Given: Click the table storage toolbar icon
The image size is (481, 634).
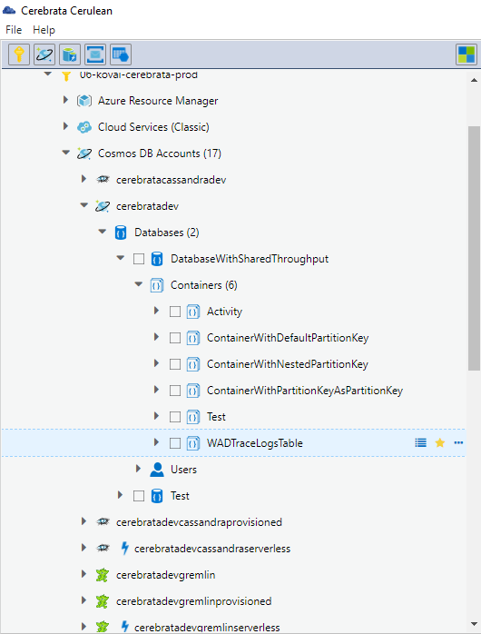Looking at the screenshot, I should point(121,54).
